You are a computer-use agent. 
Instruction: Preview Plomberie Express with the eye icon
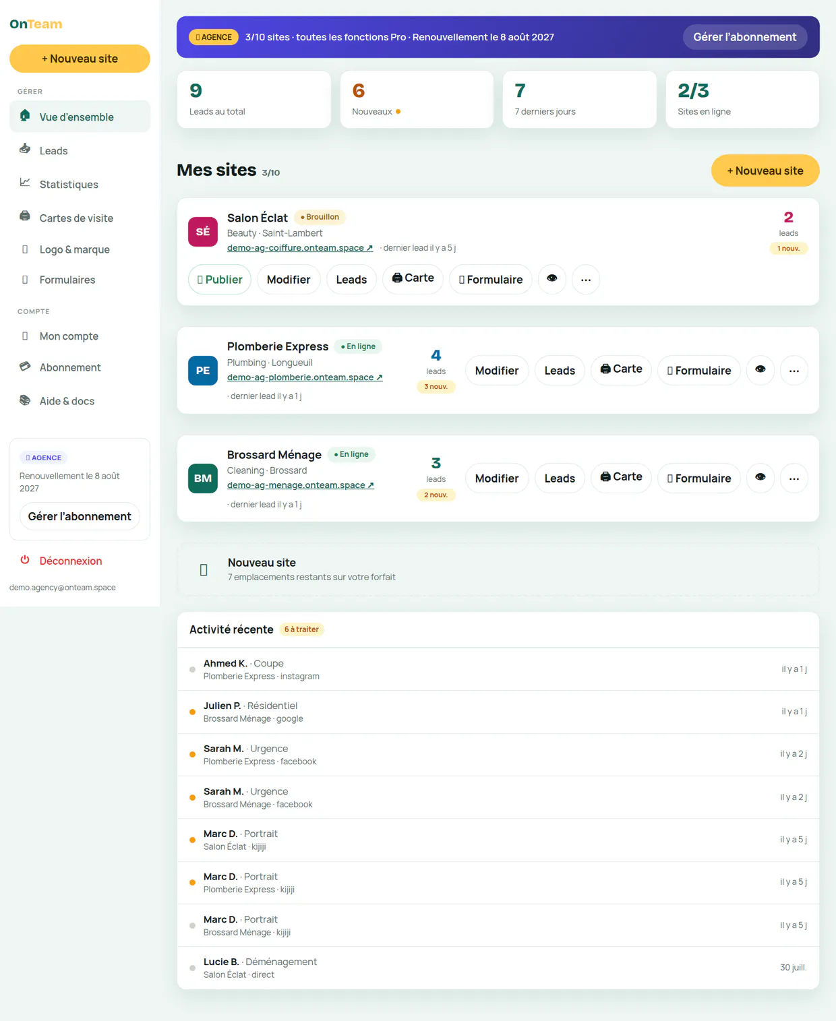(x=760, y=370)
